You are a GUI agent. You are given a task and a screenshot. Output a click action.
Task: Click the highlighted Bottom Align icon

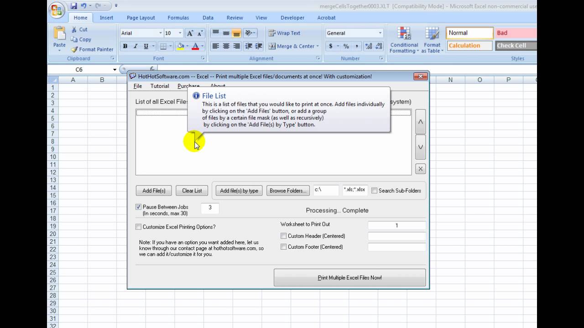point(236,33)
